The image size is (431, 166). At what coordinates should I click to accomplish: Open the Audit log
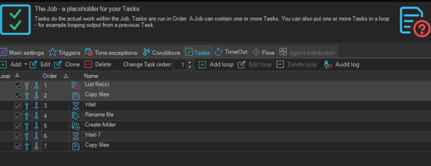point(341,65)
